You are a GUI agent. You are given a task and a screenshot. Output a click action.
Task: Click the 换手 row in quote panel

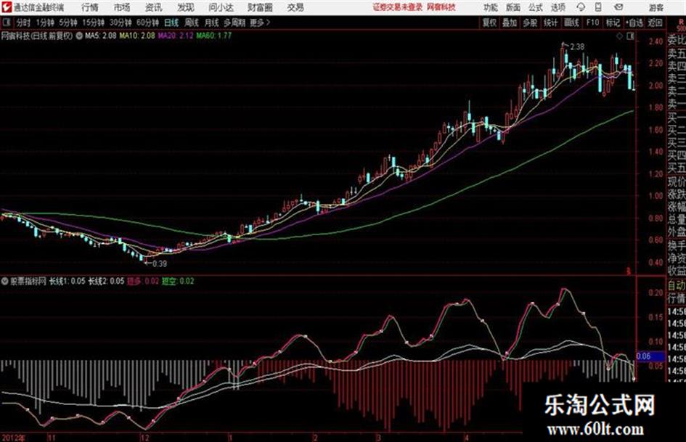[x=676, y=246]
